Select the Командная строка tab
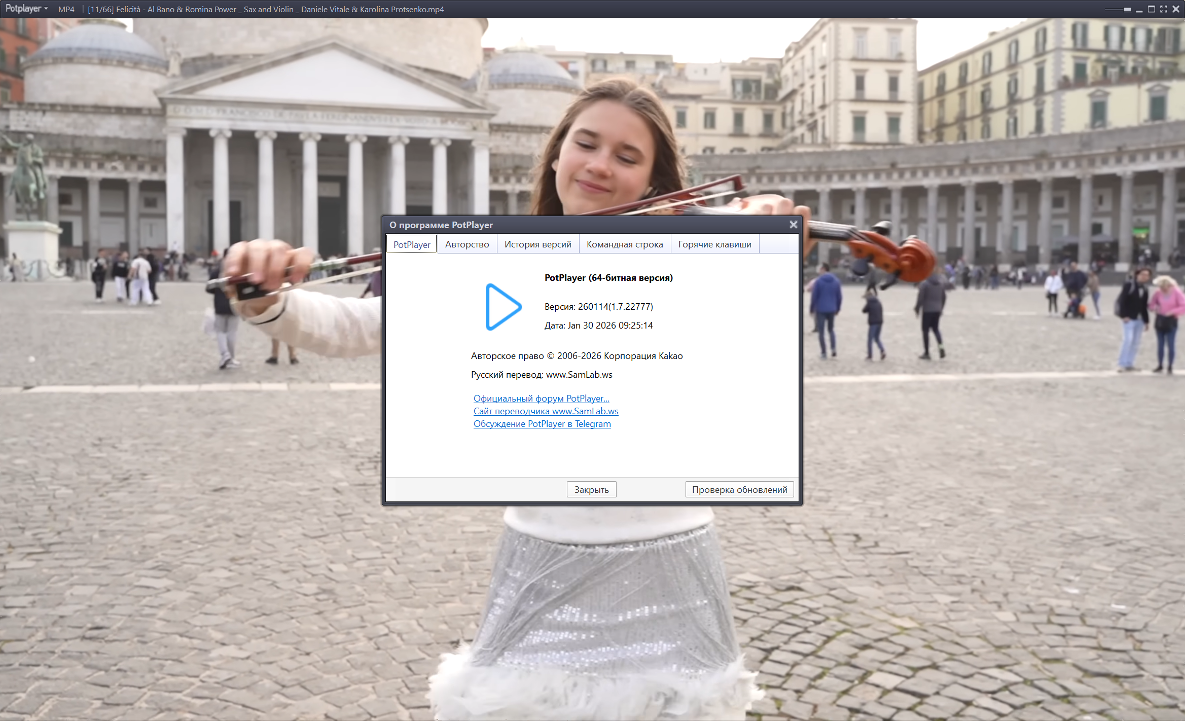Viewport: 1185px width, 721px height. tap(624, 244)
